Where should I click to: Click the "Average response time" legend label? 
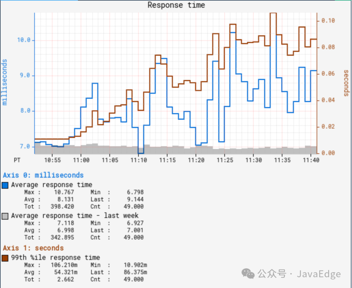tap(51, 185)
